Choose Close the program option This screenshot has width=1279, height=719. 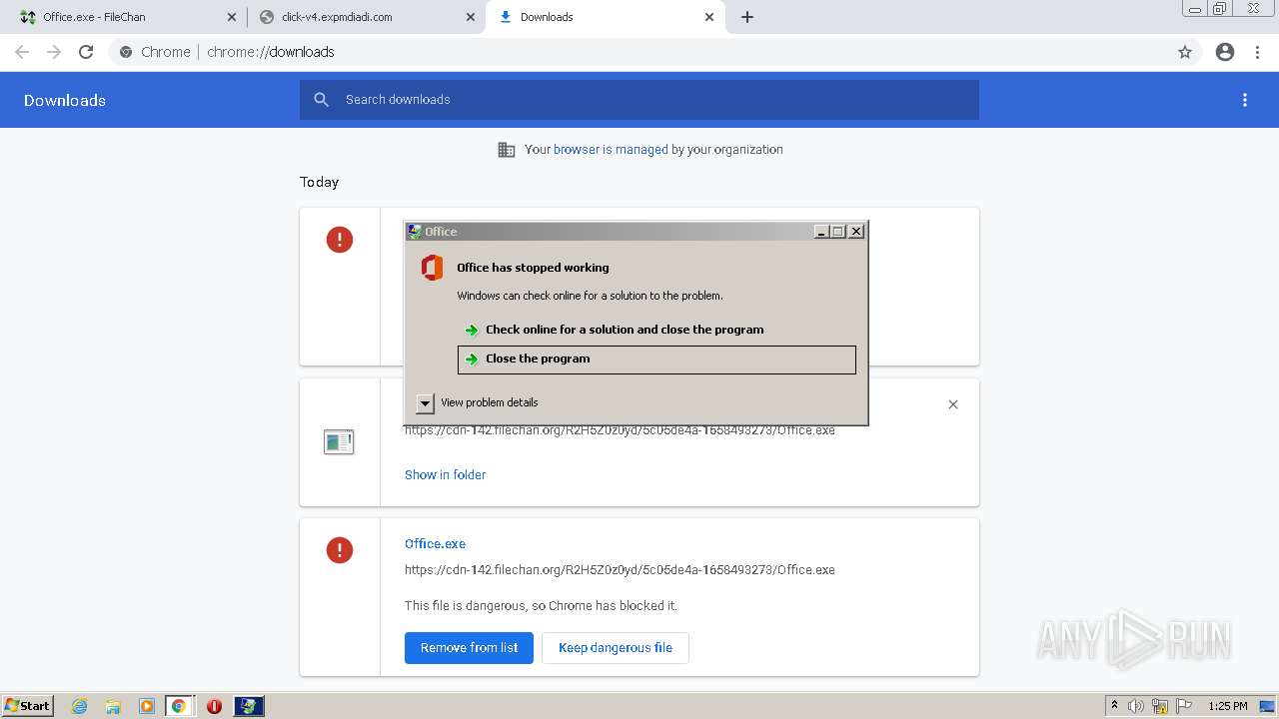tap(656, 359)
